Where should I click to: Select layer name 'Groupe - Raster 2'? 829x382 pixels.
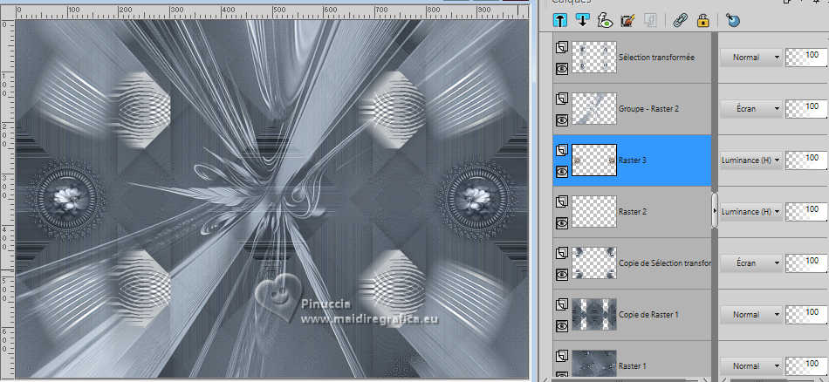pos(648,108)
